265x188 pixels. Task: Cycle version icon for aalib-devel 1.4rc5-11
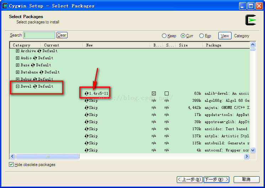click(x=86, y=93)
